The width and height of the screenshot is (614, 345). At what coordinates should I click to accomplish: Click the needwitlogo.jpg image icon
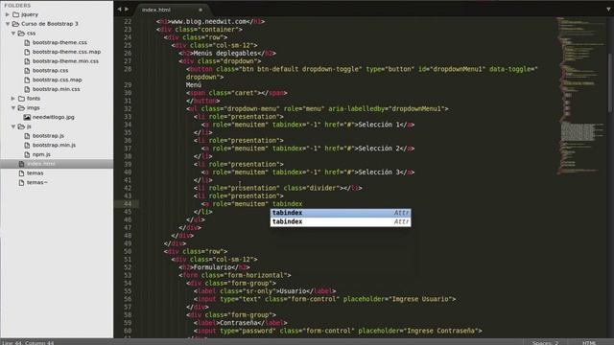click(27, 117)
